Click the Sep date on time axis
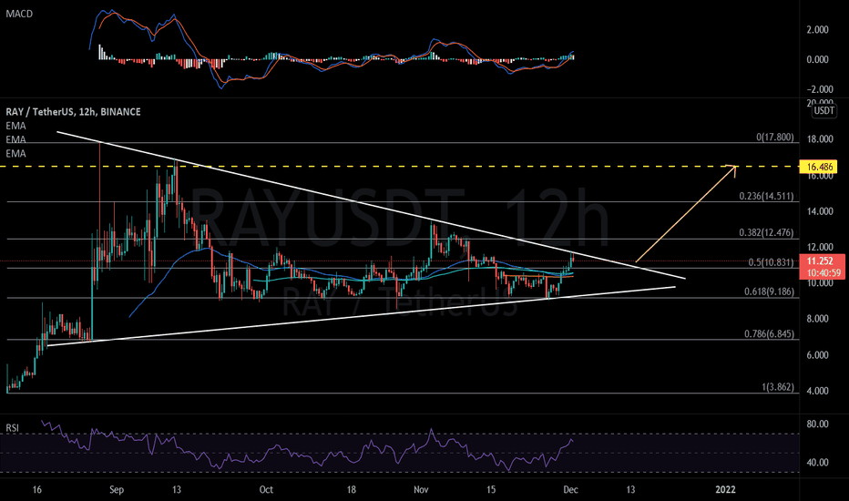The width and height of the screenshot is (849, 501). tap(117, 490)
